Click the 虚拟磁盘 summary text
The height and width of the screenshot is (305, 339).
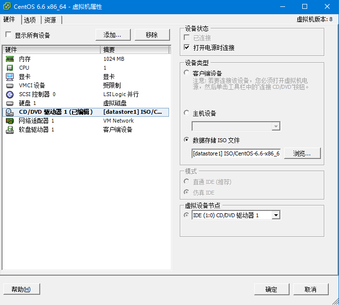(x=115, y=103)
